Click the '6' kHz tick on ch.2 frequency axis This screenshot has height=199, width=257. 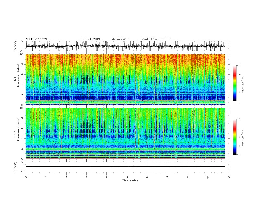(x=23, y=128)
